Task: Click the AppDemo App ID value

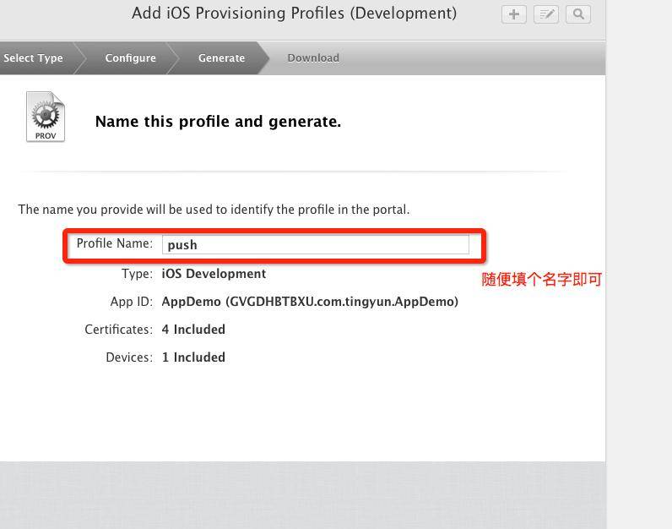Action: coord(310,302)
